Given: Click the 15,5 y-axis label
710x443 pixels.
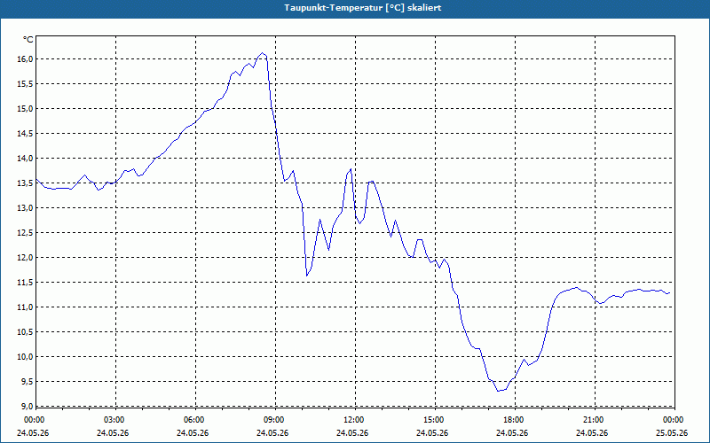Looking at the screenshot, I should [26, 84].
